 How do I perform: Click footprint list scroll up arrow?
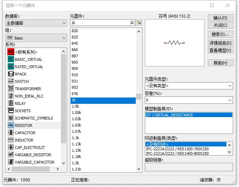tap(230, 145)
